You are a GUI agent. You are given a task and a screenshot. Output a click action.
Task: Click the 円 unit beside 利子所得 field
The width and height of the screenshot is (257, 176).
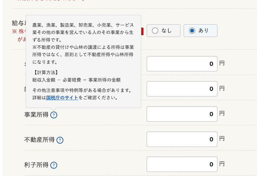[x=222, y=165]
